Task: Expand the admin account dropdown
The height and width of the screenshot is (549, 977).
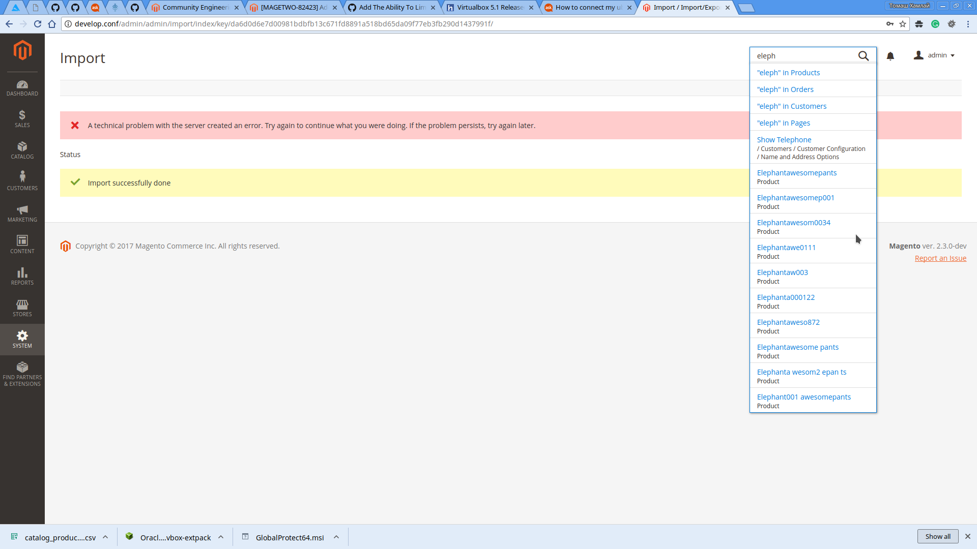Action: [934, 55]
